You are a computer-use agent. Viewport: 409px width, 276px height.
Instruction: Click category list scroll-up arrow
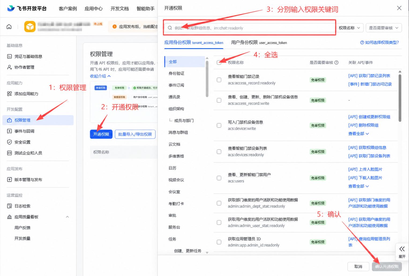click(x=207, y=58)
